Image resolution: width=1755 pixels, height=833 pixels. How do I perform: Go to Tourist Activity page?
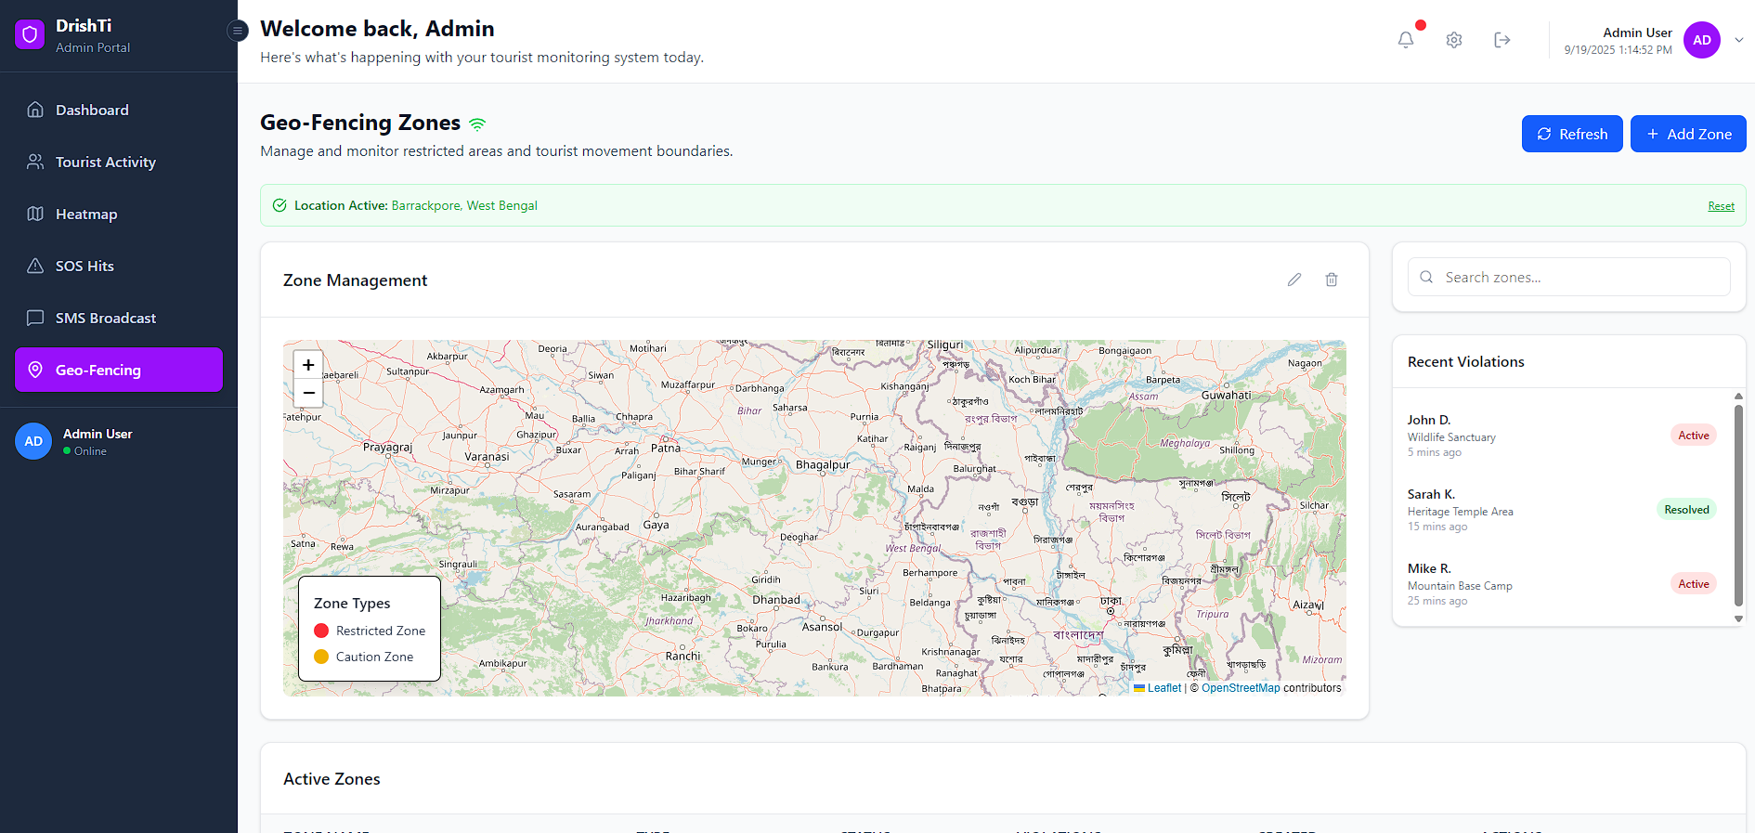click(x=119, y=162)
